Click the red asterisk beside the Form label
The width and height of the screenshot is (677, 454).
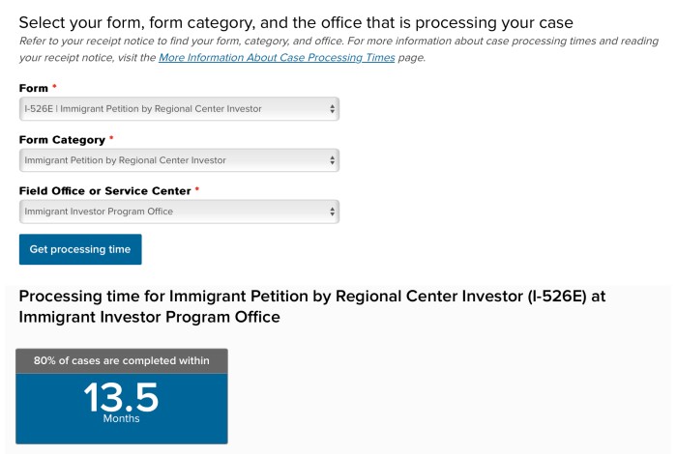tap(54, 88)
